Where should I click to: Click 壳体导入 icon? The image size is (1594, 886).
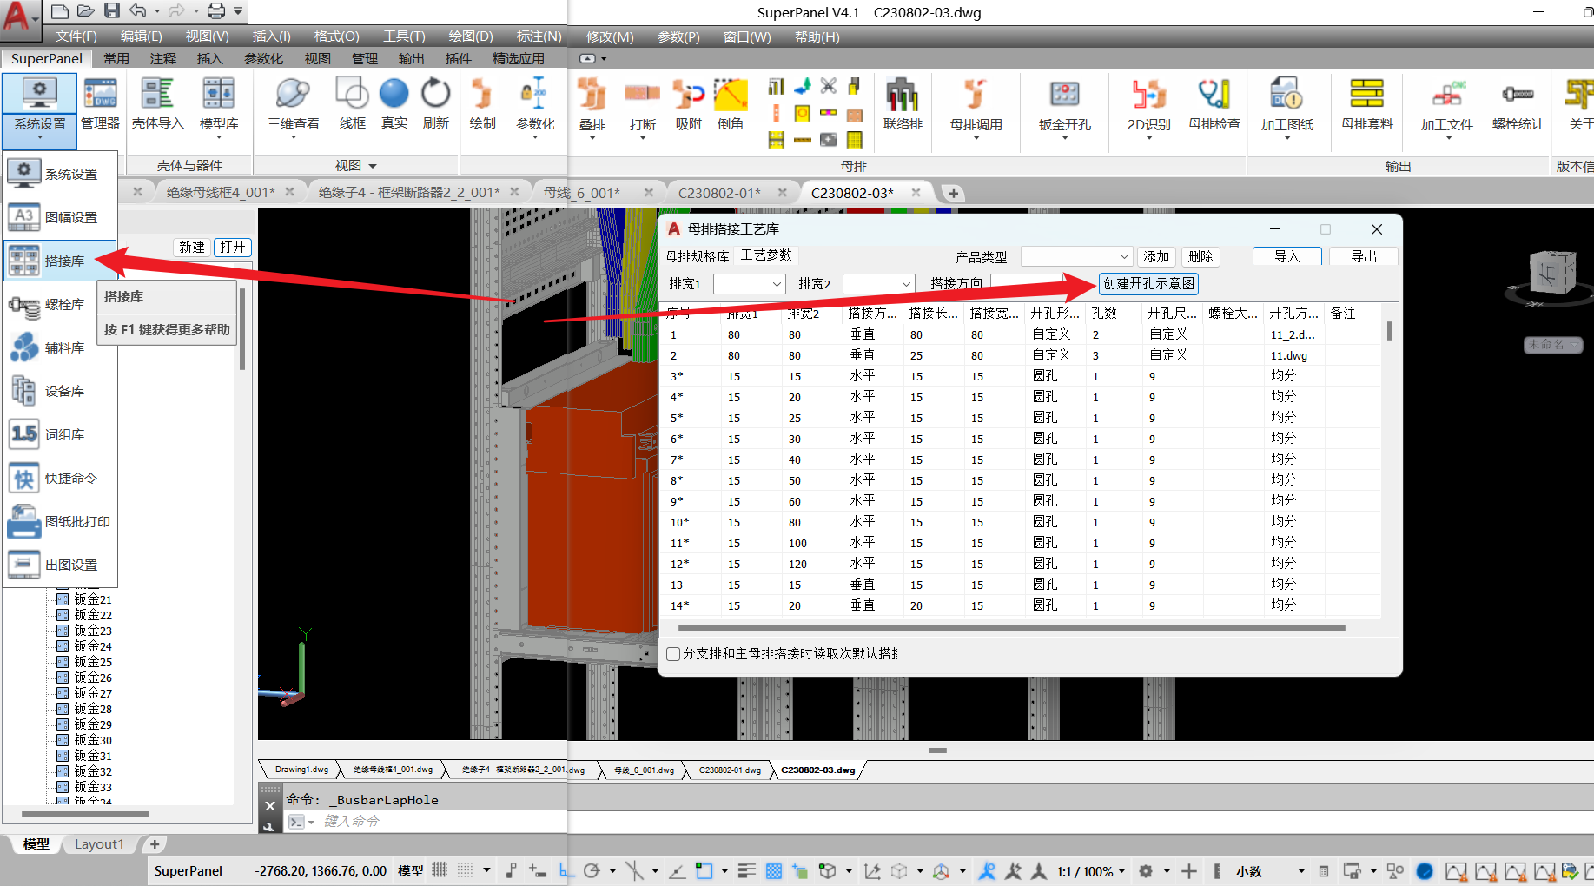point(157,105)
